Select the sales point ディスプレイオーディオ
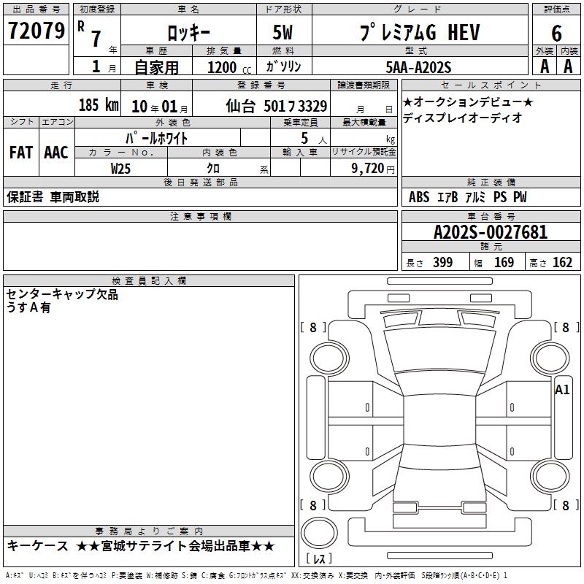 (x=462, y=118)
